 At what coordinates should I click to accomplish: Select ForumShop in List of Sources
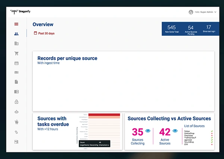tap(189, 142)
